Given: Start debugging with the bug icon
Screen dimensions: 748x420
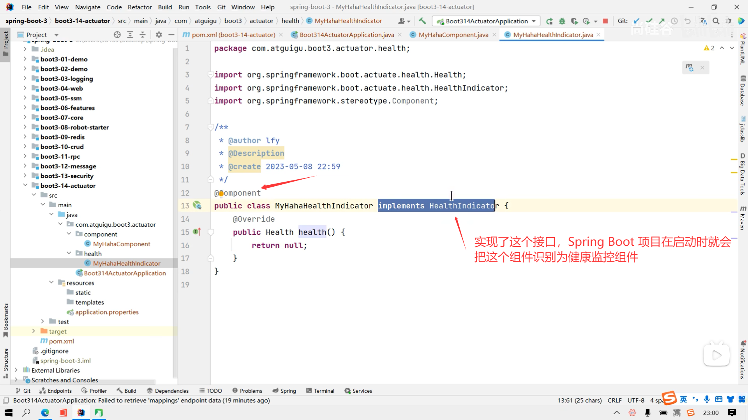Looking at the screenshot, I should pos(562,21).
